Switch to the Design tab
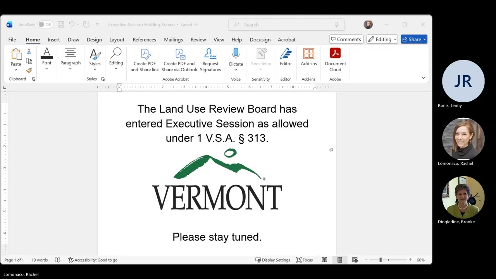 94,40
